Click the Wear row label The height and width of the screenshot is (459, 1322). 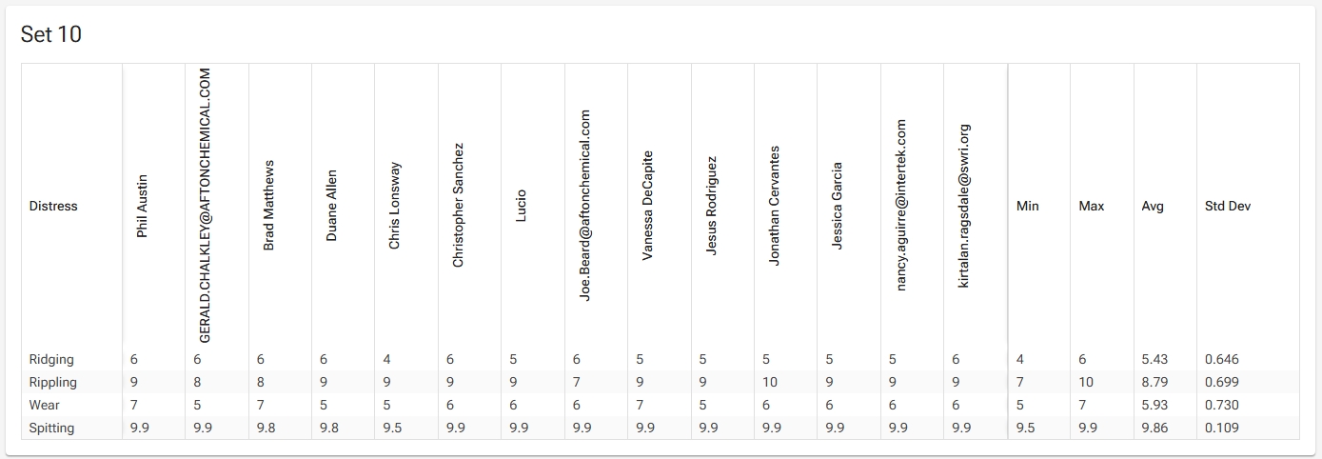pyautogui.click(x=44, y=405)
